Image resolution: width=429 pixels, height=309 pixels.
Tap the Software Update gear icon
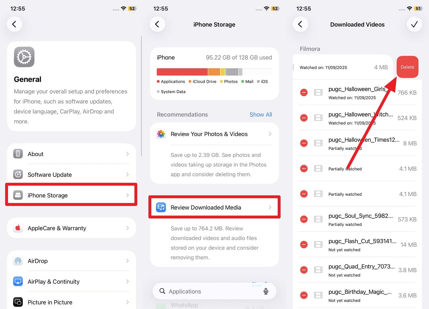pyautogui.click(x=18, y=174)
